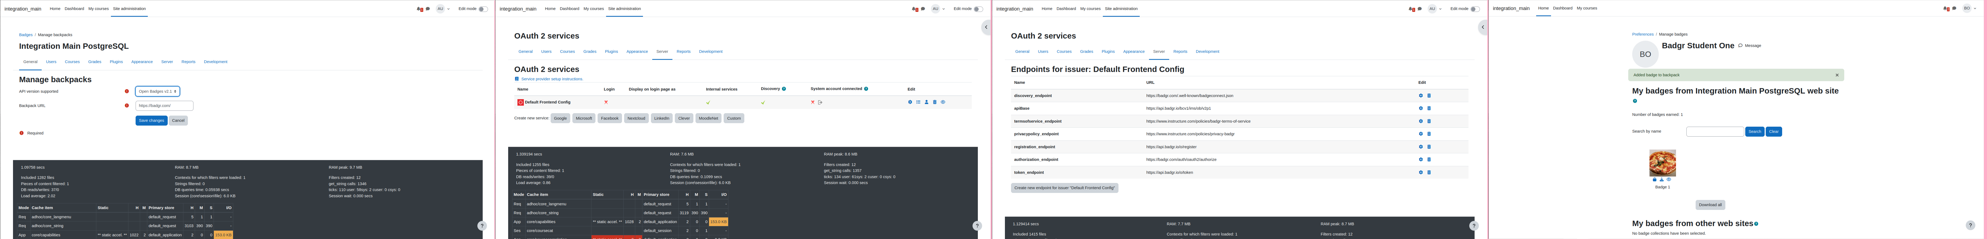Create new endpoint for Default Frontend Config
The height and width of the screenshot is (239, 1987).
pyautogui.click(x=1064, y=187)
